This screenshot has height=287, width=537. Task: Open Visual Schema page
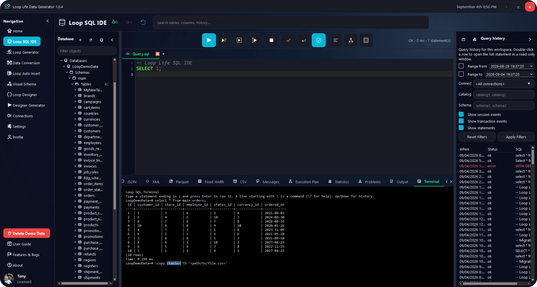(22, 84)
